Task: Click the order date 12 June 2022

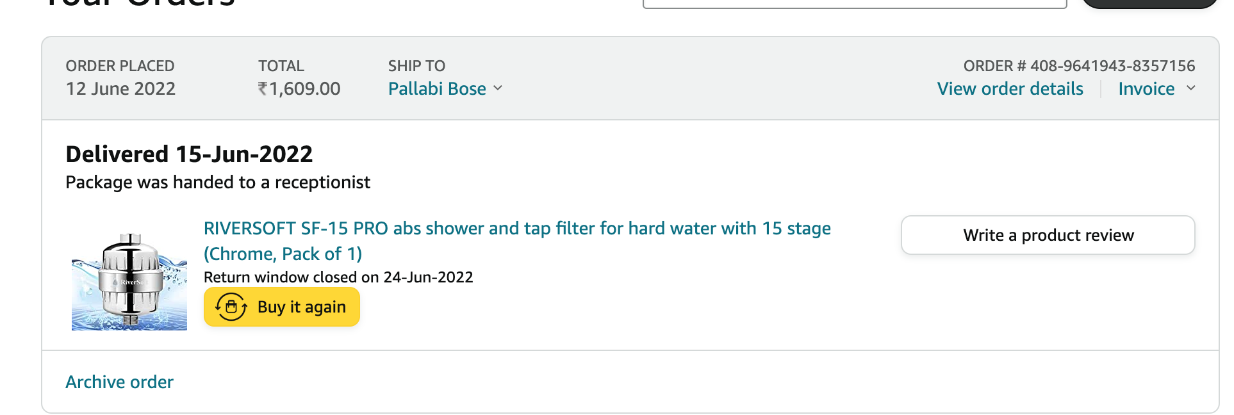Action: tap(120, 88)
